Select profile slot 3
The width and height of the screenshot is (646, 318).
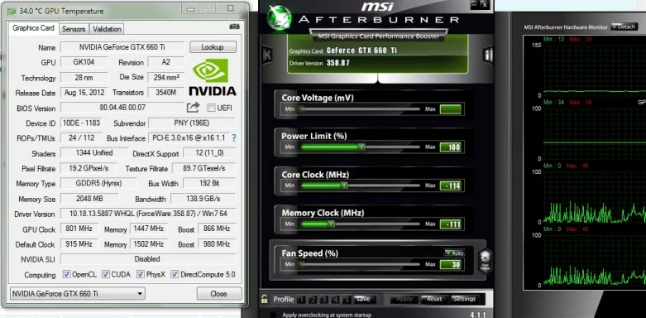pos(324,300)
